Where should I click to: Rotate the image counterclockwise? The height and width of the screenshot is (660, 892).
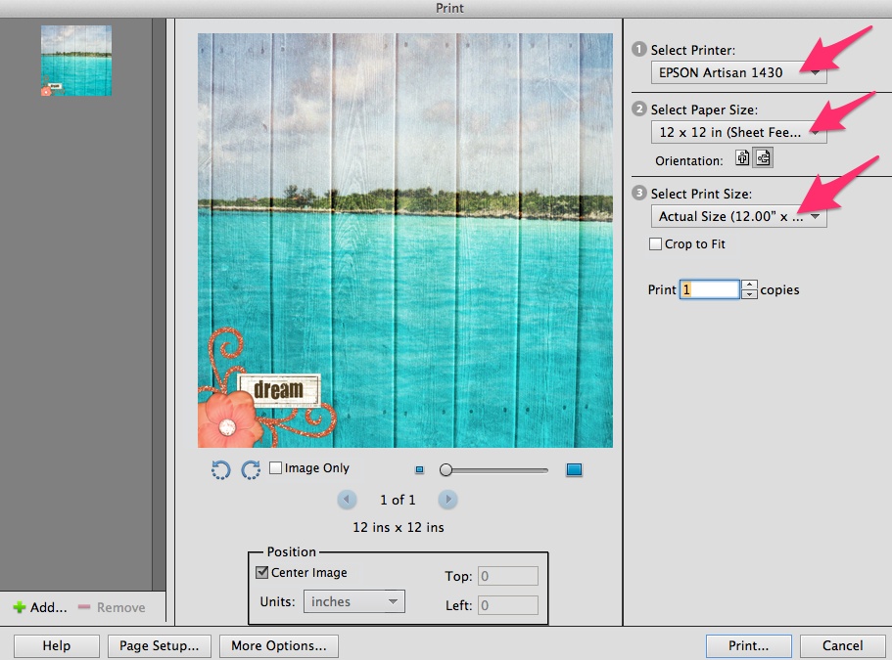220,470
